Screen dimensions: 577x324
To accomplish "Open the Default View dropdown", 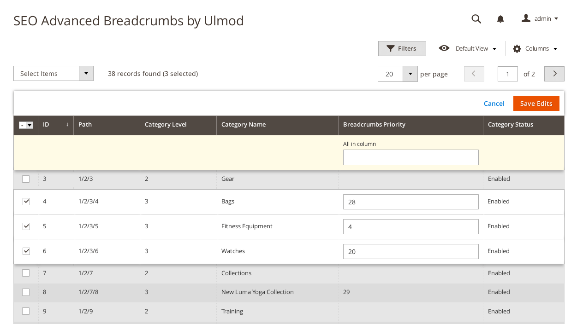I will [468, 48].
